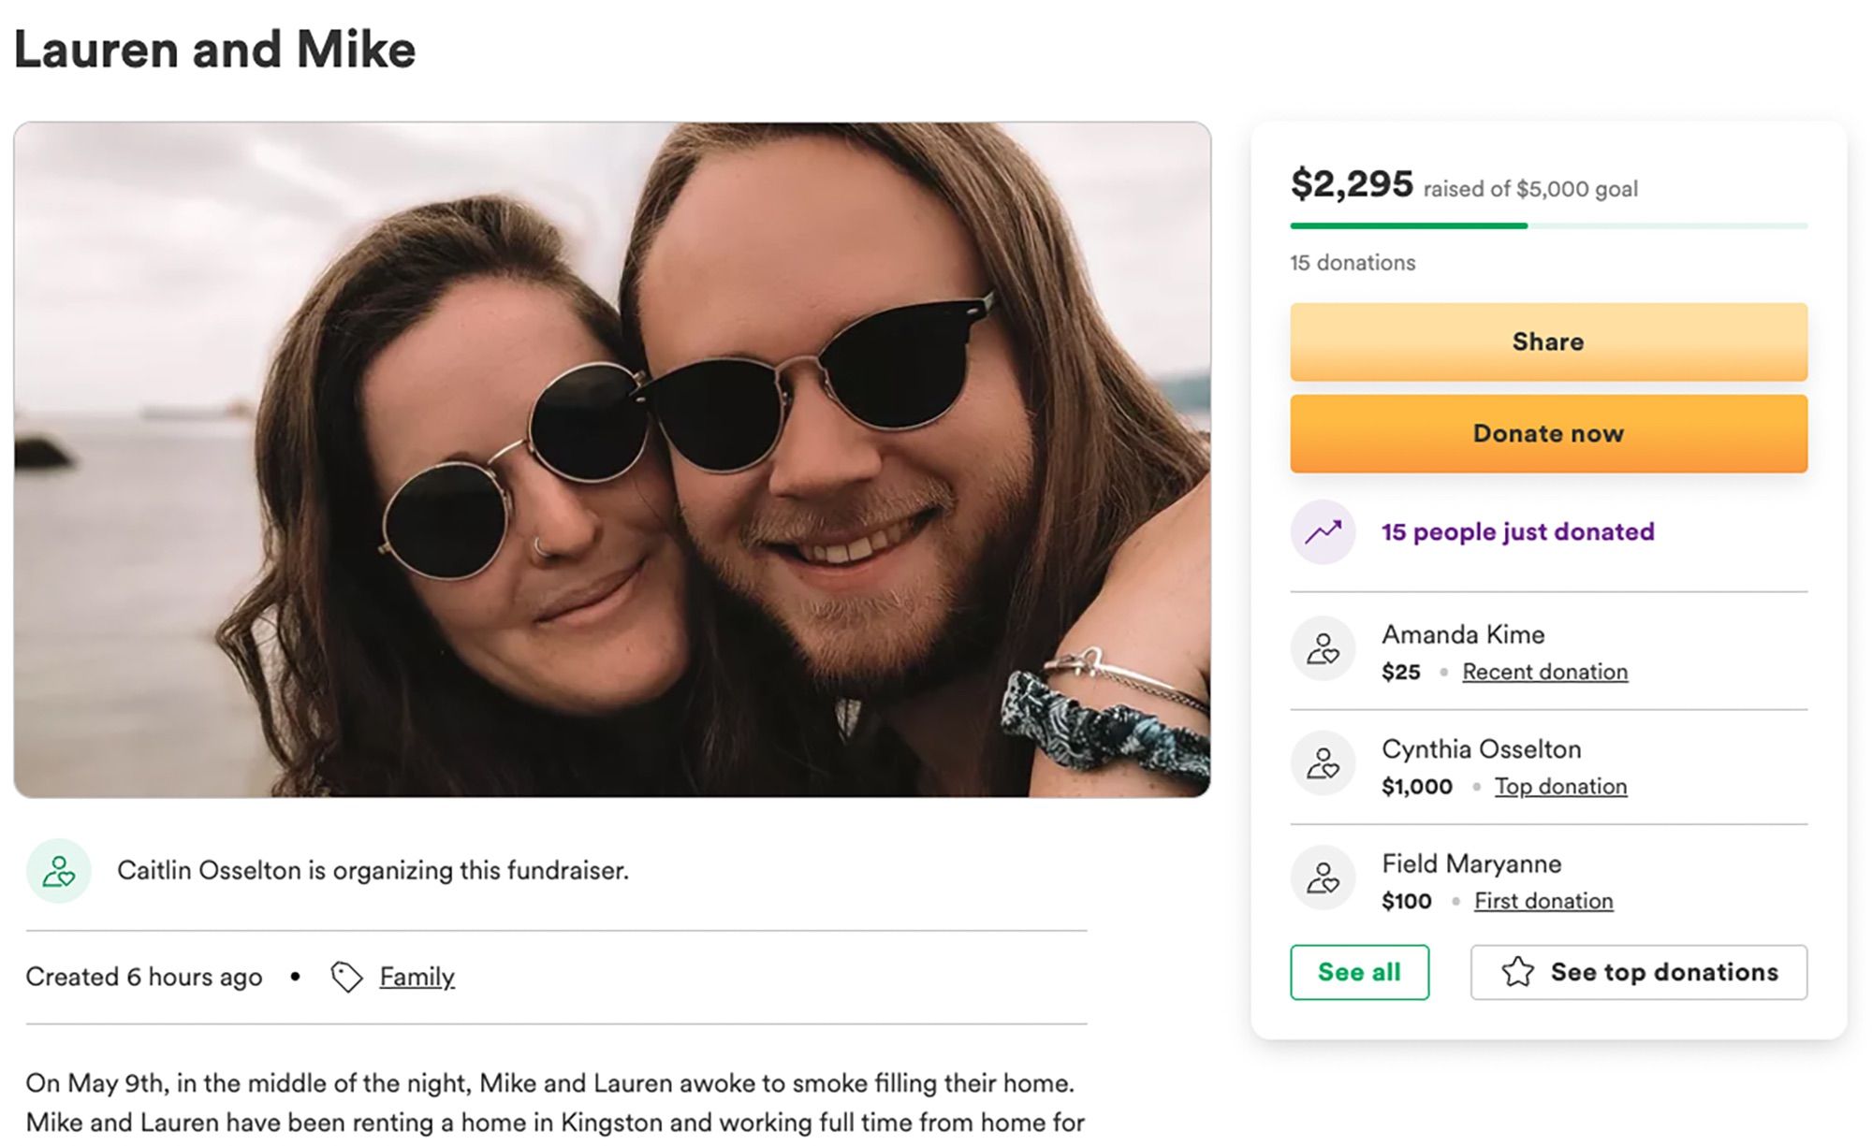The image size is (1872, 1146).
Task: Follow the Recent donation link
Action: [x=1544, y=672]
